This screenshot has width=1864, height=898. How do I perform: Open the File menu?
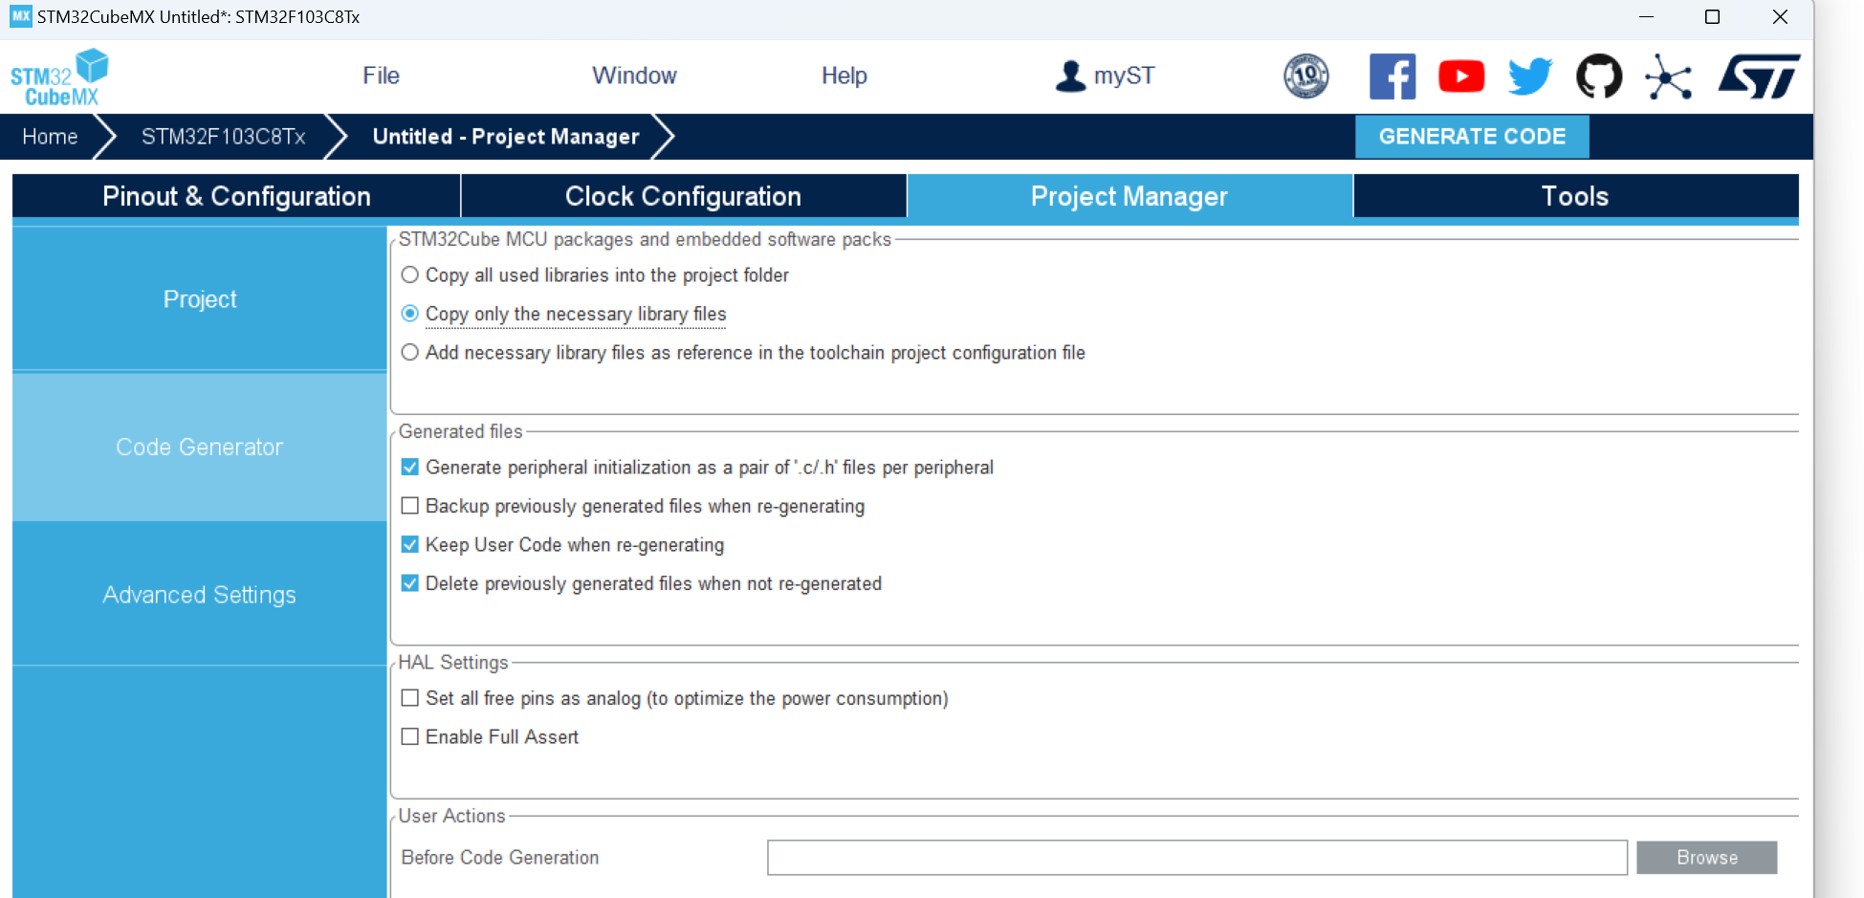(x=381, y=76)
